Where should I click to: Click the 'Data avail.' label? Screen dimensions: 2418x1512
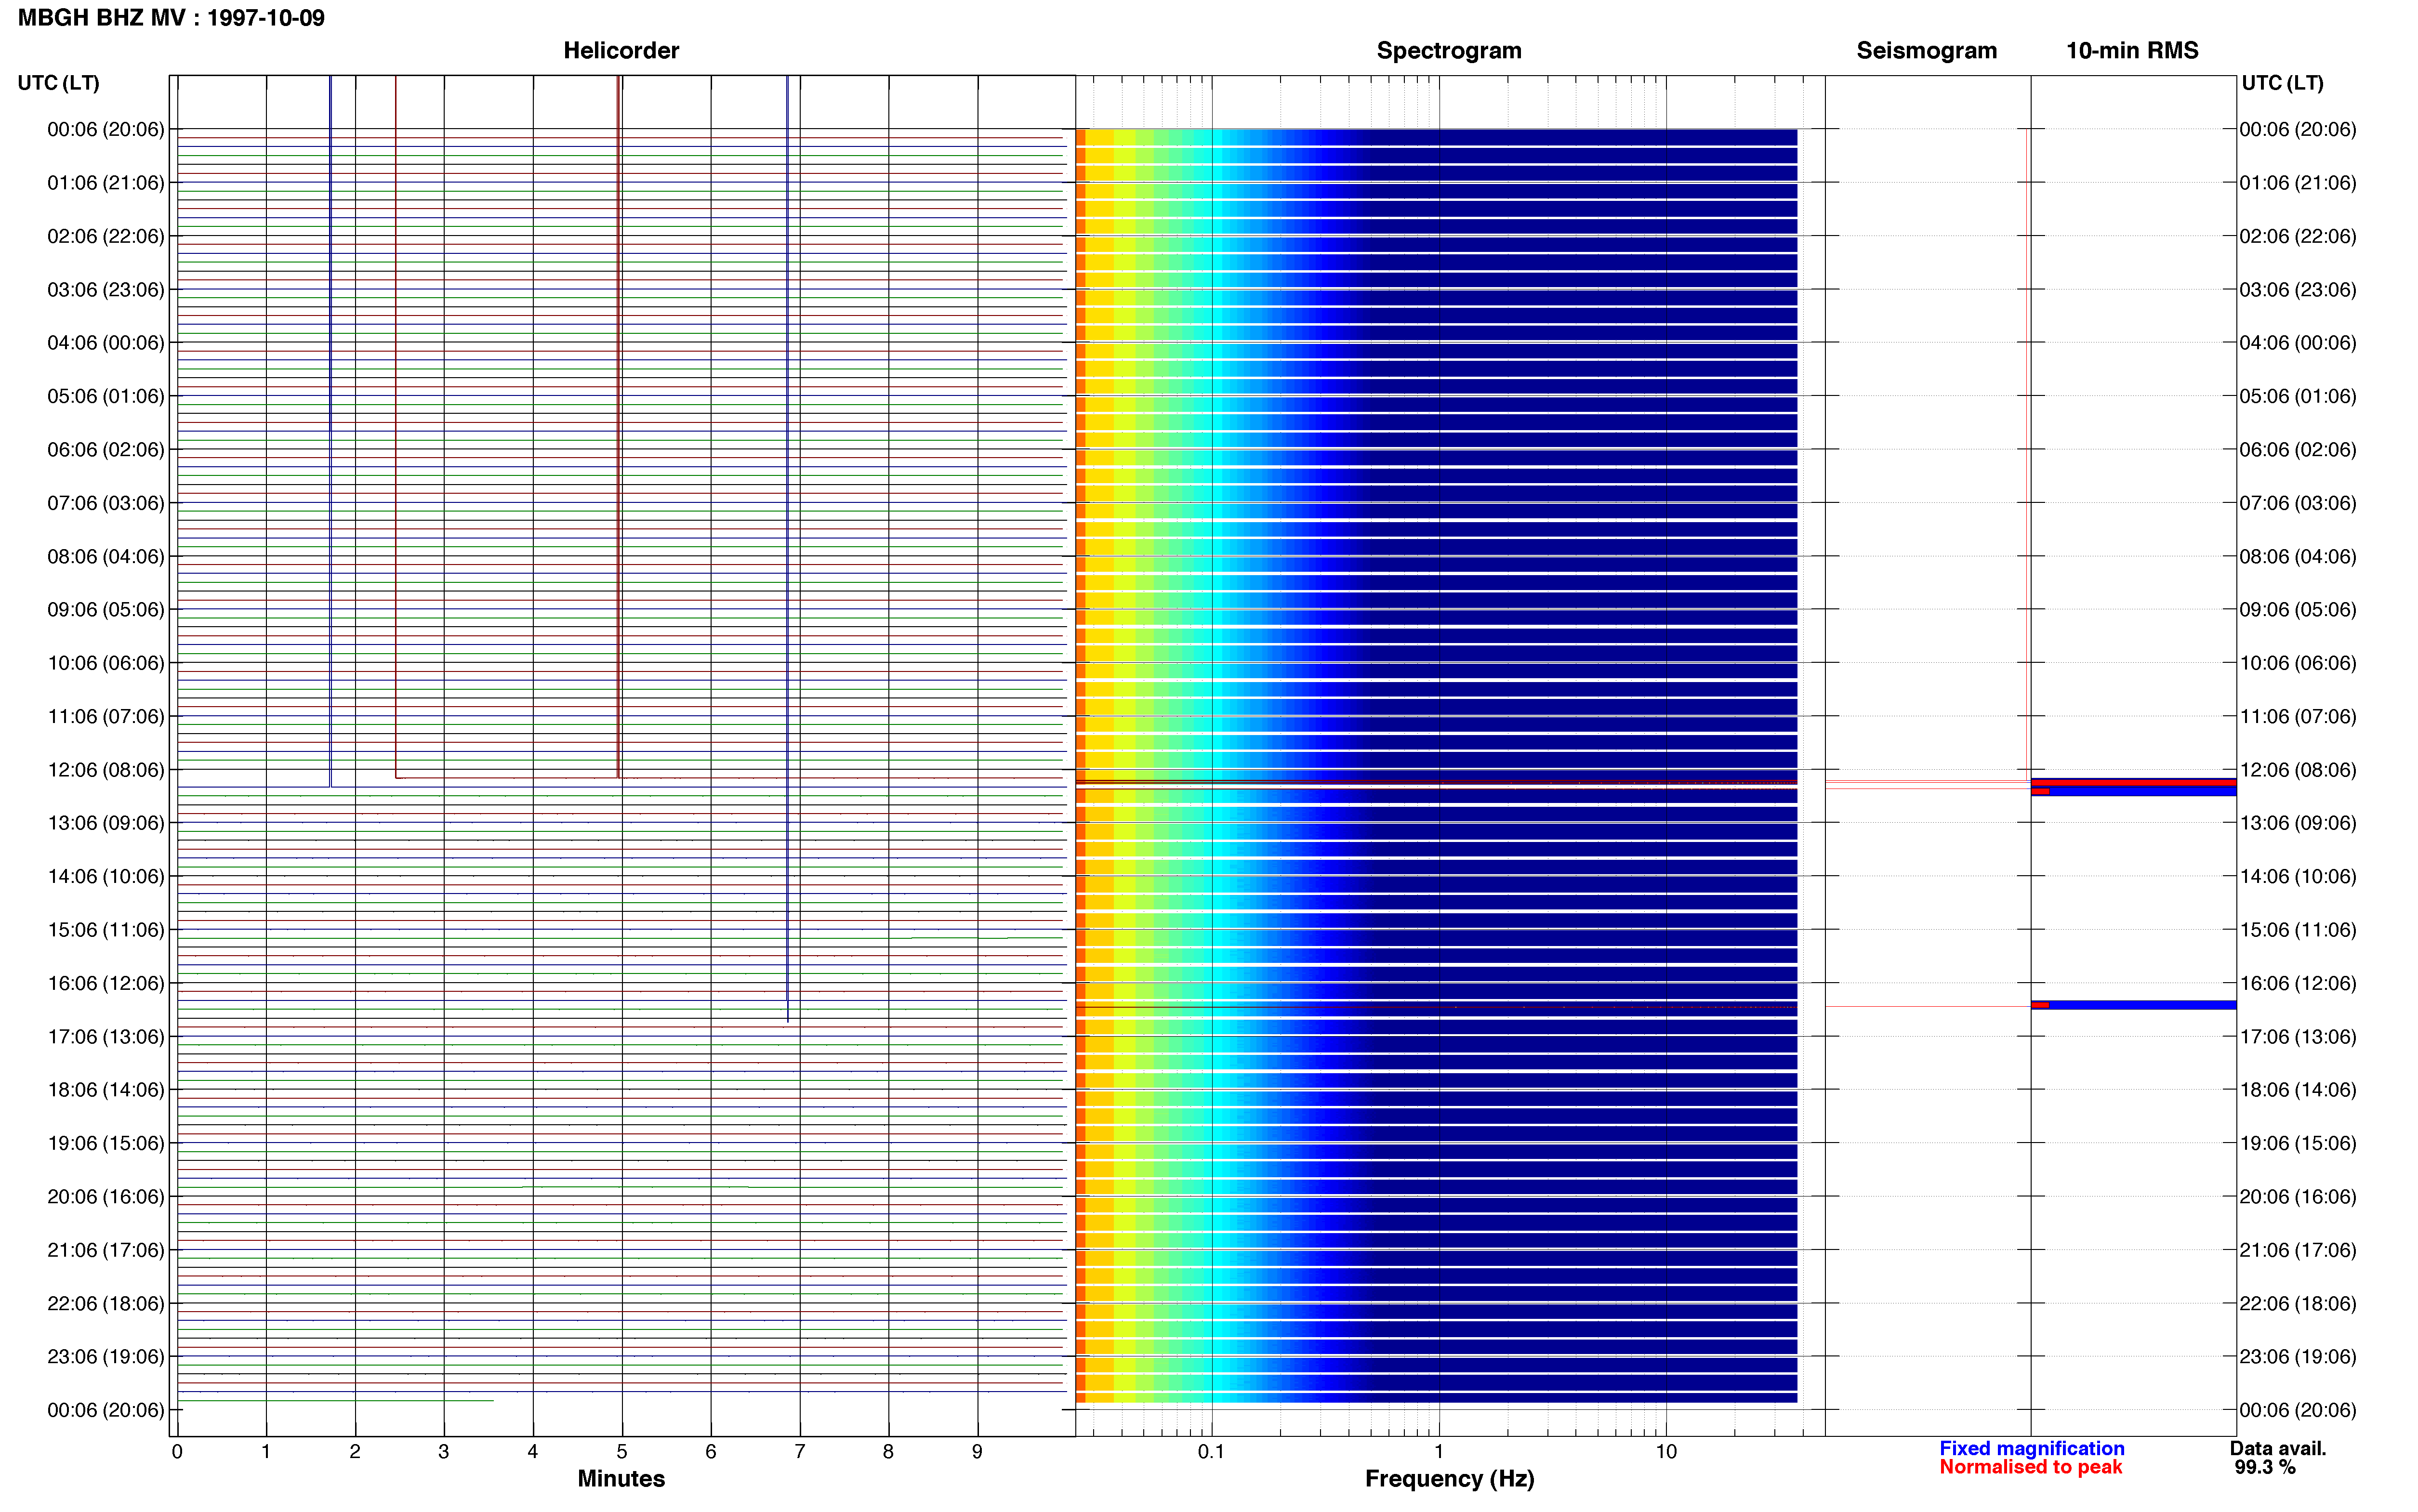[2278, 1448]
